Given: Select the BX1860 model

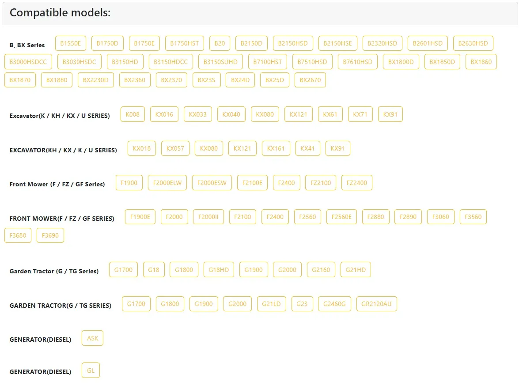Looking at the screenshot, I should coord(481,62).
